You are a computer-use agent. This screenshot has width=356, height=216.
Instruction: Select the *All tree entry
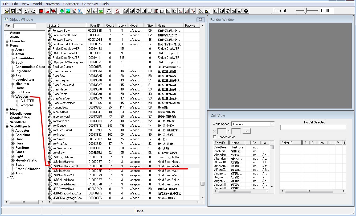[x=13, y=177]
